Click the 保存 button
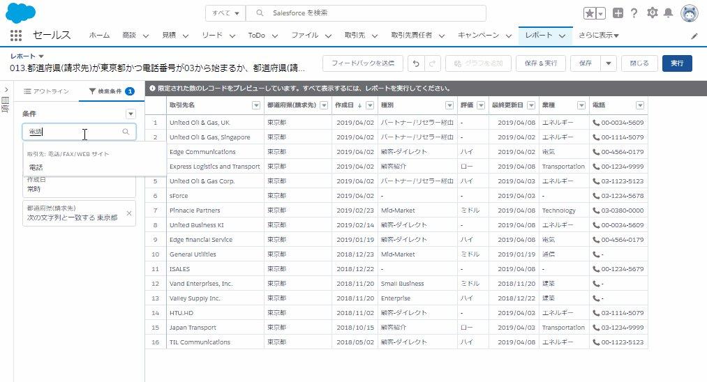 coord(586,63)
